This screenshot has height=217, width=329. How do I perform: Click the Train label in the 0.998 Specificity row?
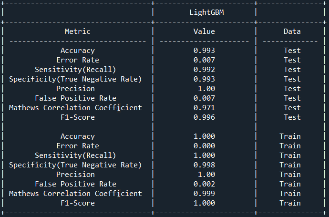click(290, 165)
